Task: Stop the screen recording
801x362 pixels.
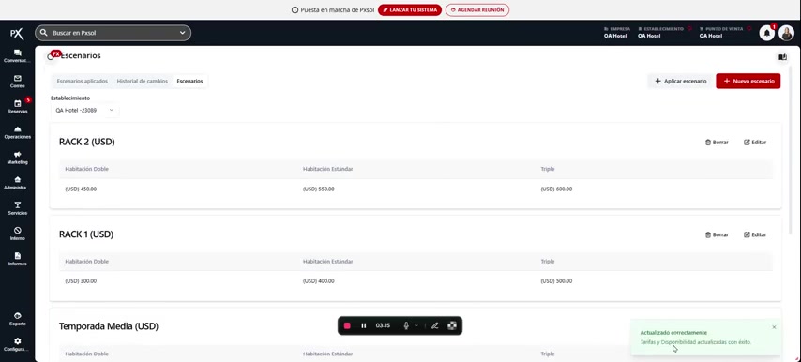Action: [x=347, y=325]
